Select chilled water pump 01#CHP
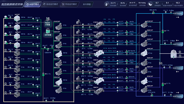 (144, 25)
